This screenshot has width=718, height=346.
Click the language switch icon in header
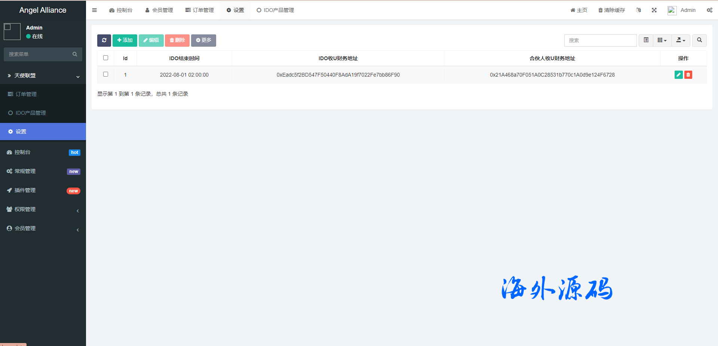click(x=638, y=10)
